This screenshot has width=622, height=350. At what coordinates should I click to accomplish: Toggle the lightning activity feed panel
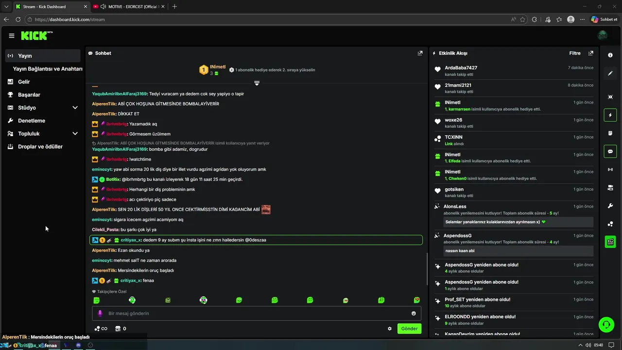[x=610, y=115]
